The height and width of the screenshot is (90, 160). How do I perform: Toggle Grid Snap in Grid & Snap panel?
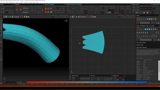[82, 79]
